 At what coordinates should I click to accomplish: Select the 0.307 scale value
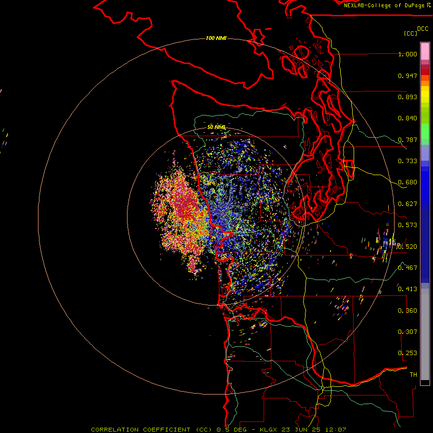click(408, 332)
